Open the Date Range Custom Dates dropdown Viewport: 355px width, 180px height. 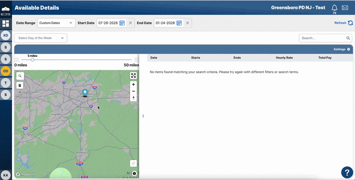56,23
